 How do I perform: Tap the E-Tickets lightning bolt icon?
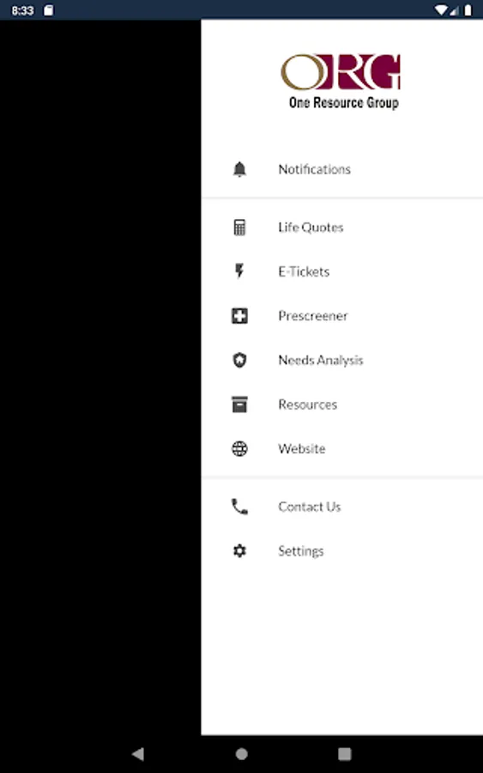tap(239, 271)
